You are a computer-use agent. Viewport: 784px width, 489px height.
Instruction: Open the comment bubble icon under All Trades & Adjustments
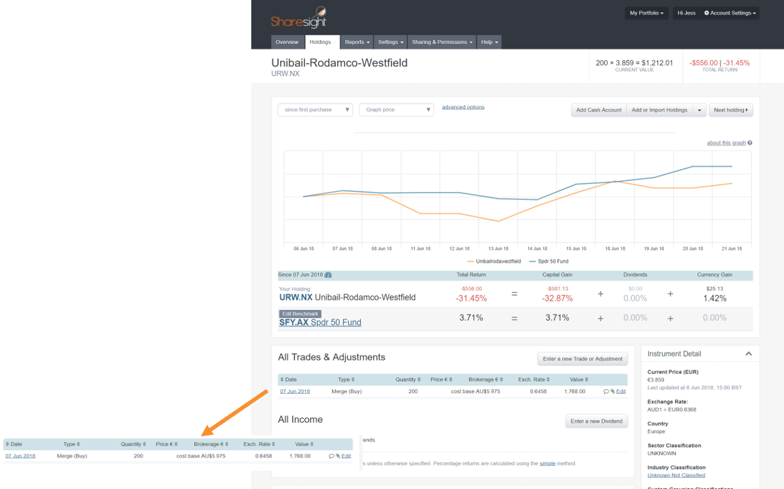tap(606, 391)
